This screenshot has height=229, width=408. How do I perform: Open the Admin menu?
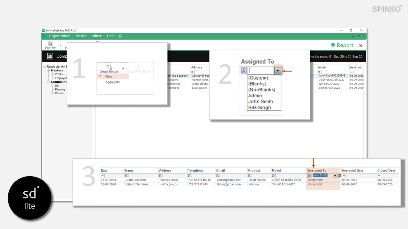pyautogui.click(x=97, y=36)
